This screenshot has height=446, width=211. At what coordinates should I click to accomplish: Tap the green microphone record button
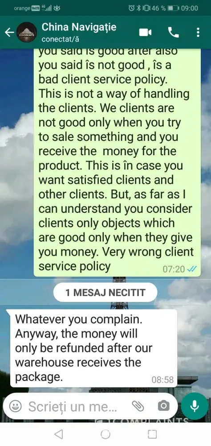click(x=195, y=406)
